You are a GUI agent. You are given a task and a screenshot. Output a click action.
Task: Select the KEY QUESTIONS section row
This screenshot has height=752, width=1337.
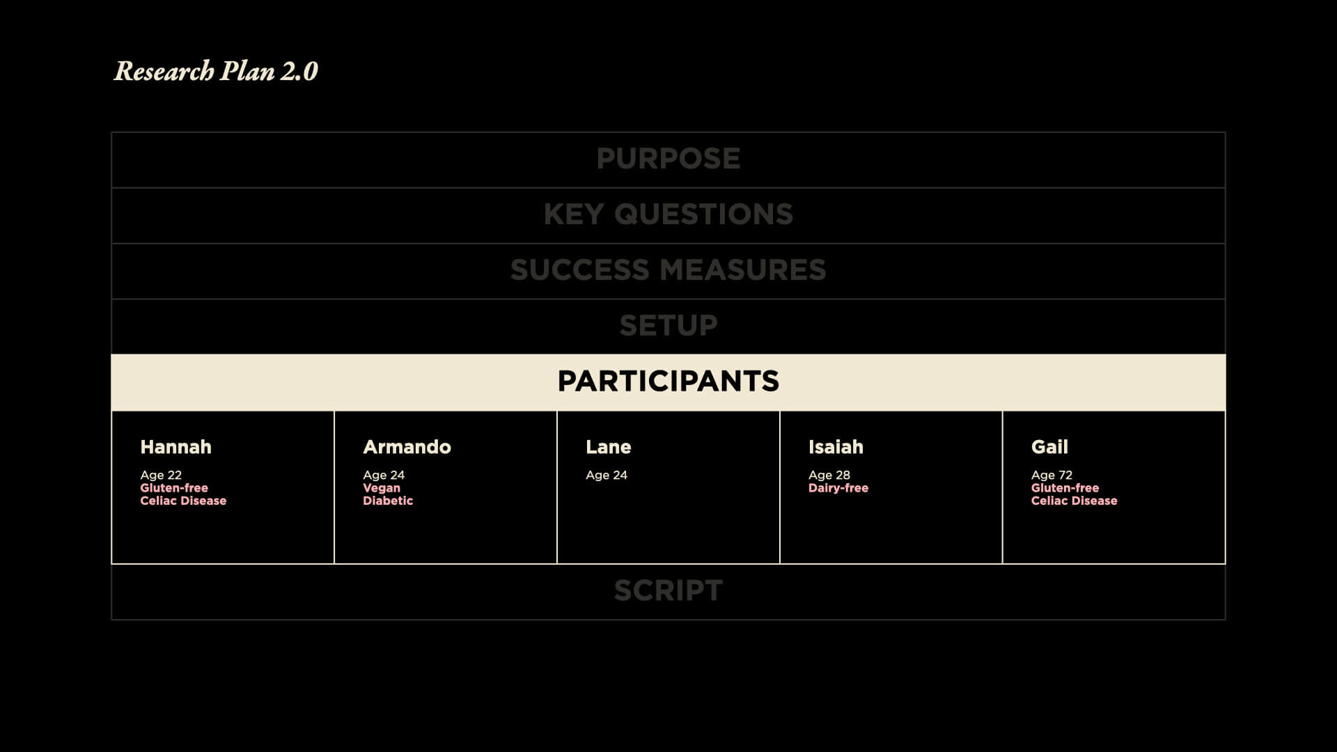[668, 215]
